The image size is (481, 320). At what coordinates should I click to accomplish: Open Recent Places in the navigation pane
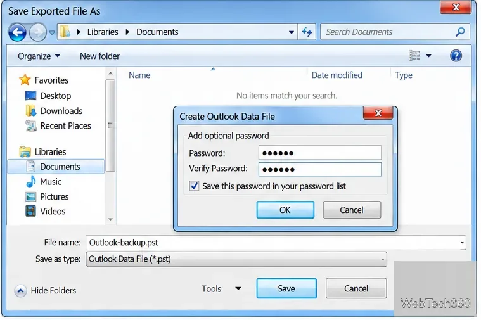pos(58,126)
